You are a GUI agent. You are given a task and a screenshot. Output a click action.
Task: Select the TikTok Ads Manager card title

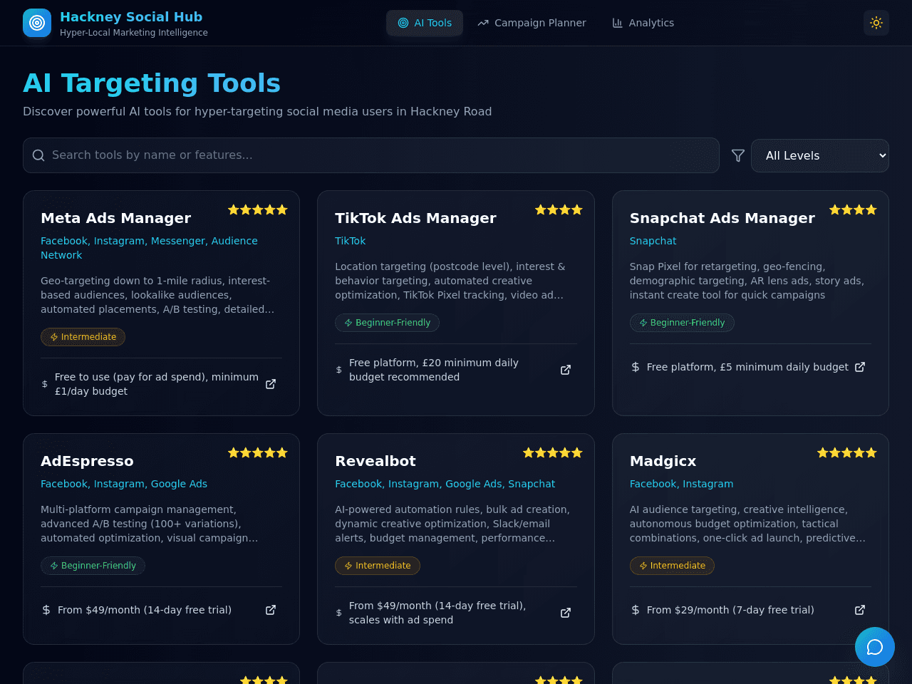(x=415, y=218)
